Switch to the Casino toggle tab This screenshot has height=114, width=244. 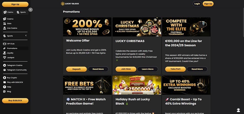[9, 12]
